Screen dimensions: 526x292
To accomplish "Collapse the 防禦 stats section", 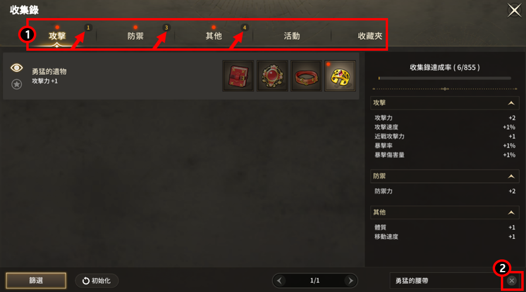I will coord(511,176).
